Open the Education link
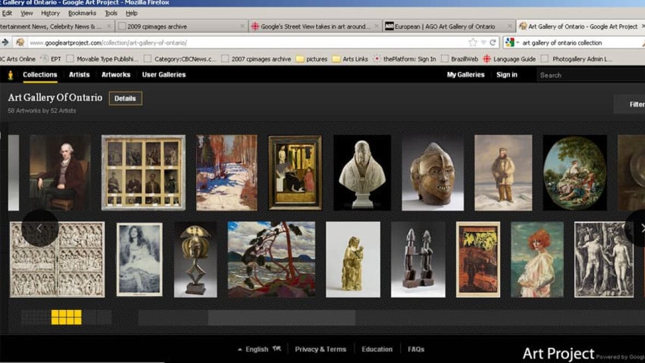Image resolution: width=645 pixels, height=363 pixels. (x=377, y=349)
